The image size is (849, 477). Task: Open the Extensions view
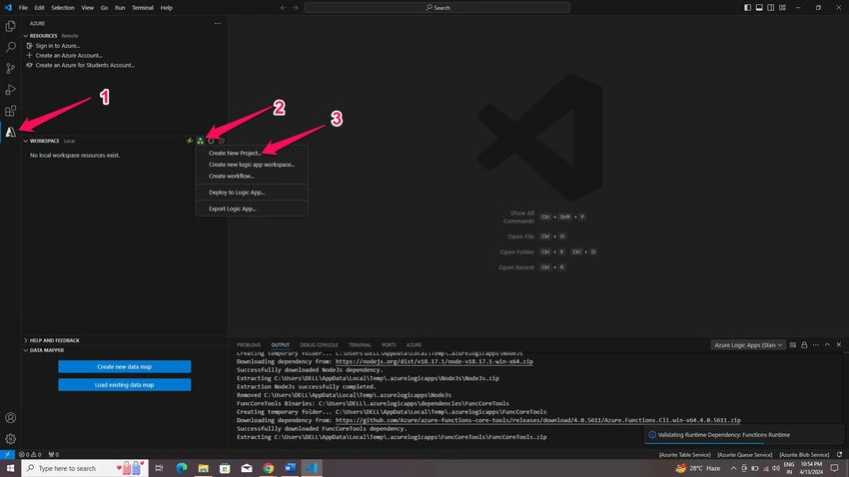pyautogui.click(x=10, y=111)
